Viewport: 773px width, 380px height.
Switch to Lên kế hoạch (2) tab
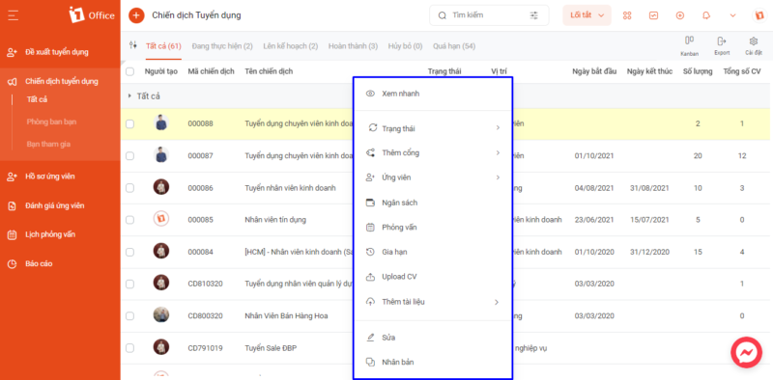coord(291,46)
